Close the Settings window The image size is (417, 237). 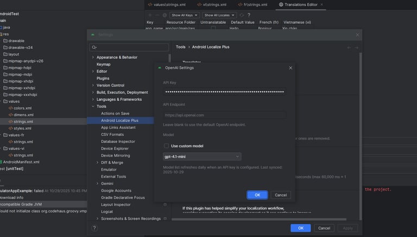(357, 35)
